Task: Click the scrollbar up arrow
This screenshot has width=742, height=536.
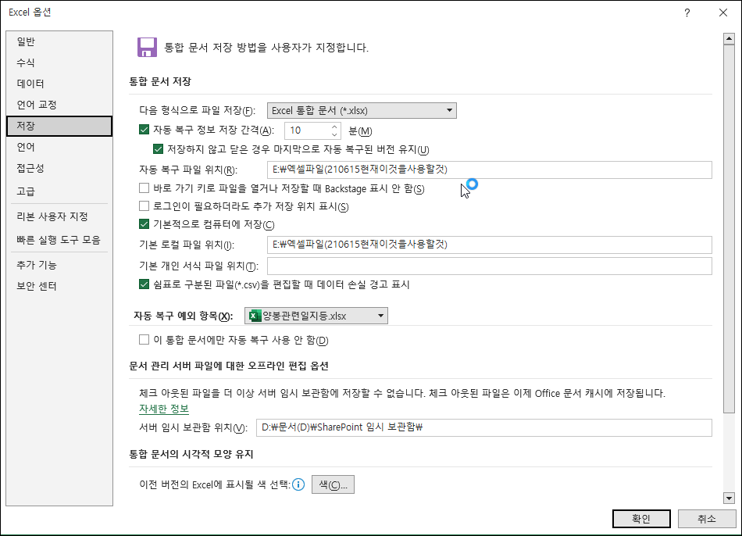Action: 729,39
